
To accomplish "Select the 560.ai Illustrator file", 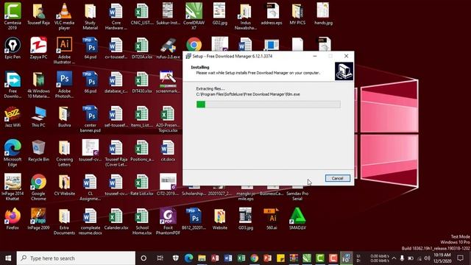I will pyautogui.click(x=272, y=219).
